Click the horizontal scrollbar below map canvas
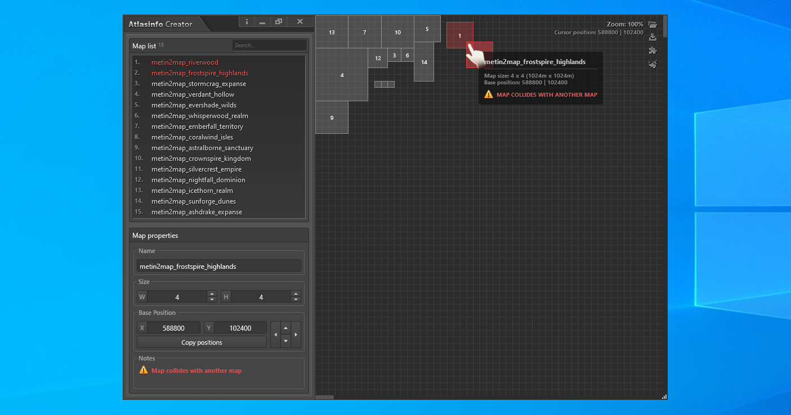791x415 pixels. 324,397
